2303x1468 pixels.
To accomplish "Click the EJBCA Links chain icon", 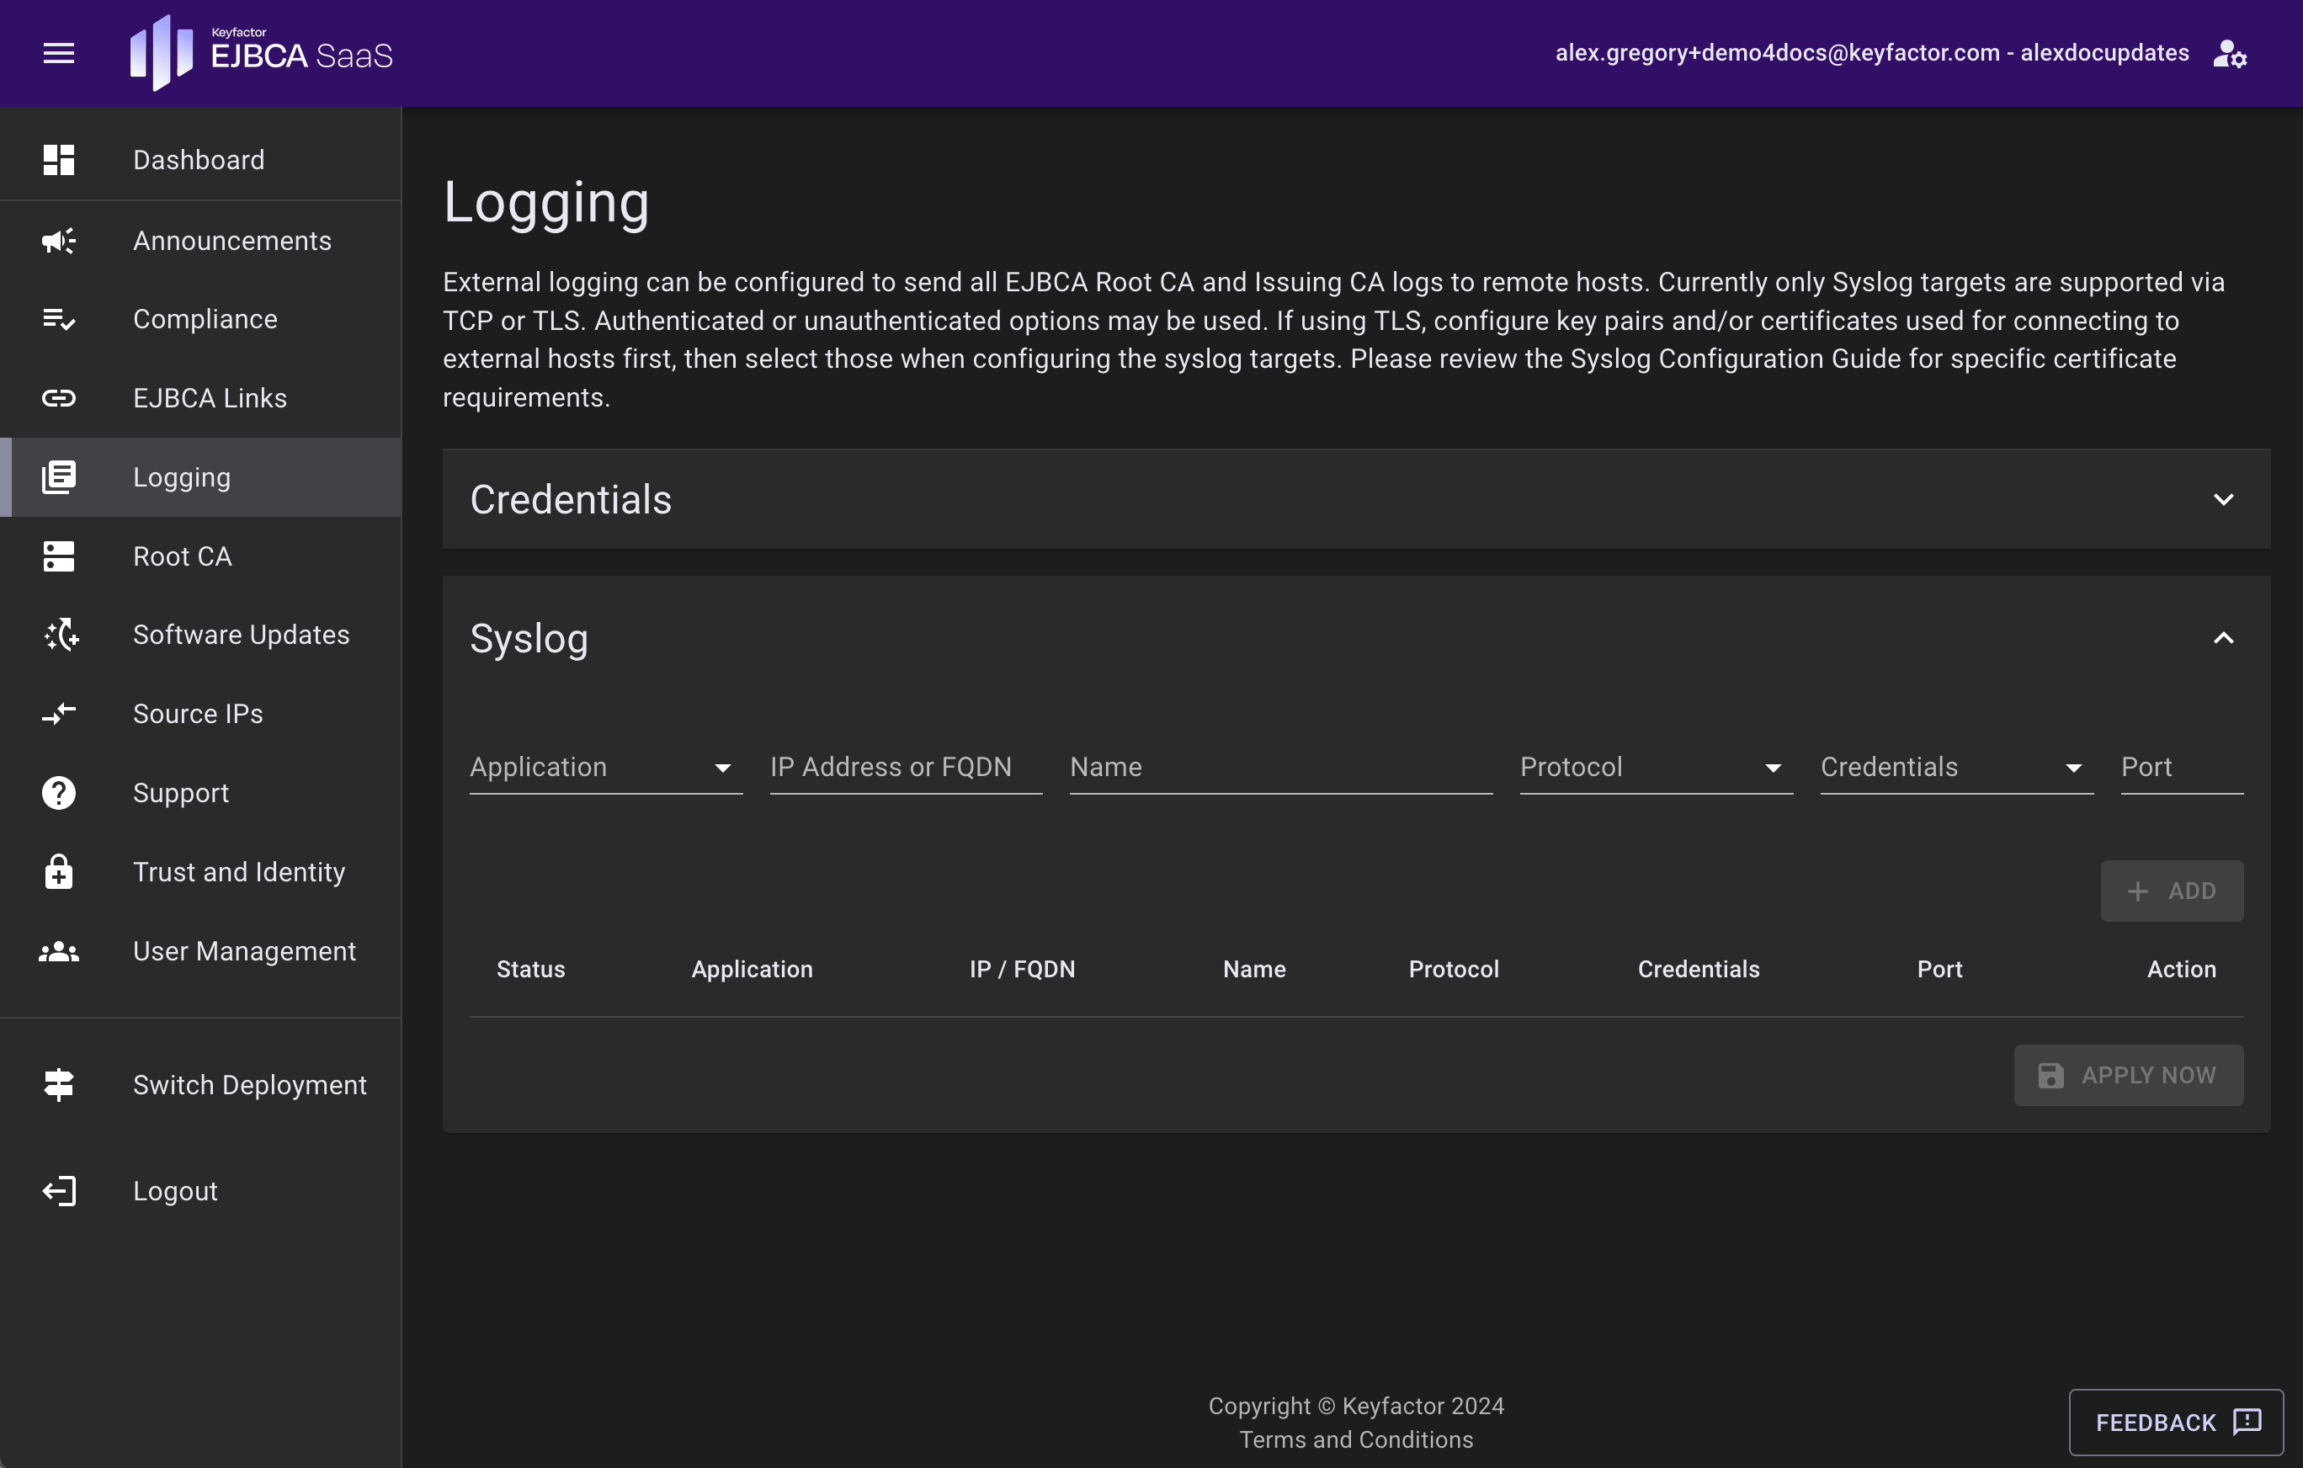I will click(x=58, y=398).
